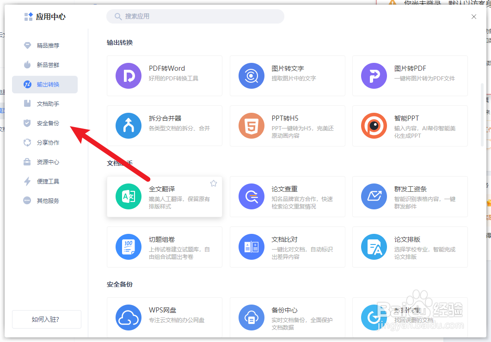Click the 文档助手 bookmark icon

(27, 103)
